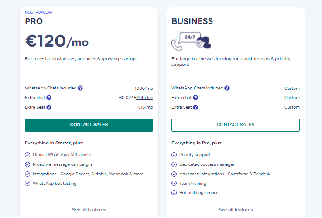
Task: Expand See all features under Business plan
Action: (x=236, y=210)
